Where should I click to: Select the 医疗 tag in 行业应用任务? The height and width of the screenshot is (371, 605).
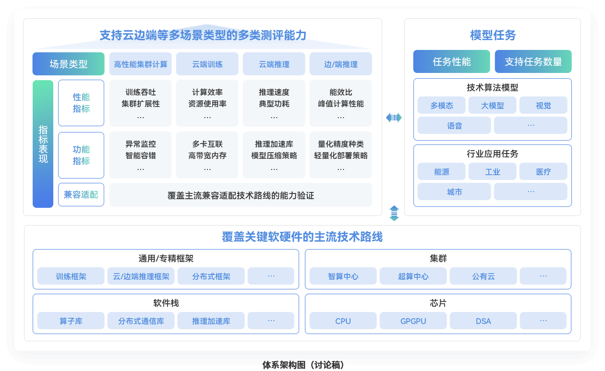[x=543, y=171]
